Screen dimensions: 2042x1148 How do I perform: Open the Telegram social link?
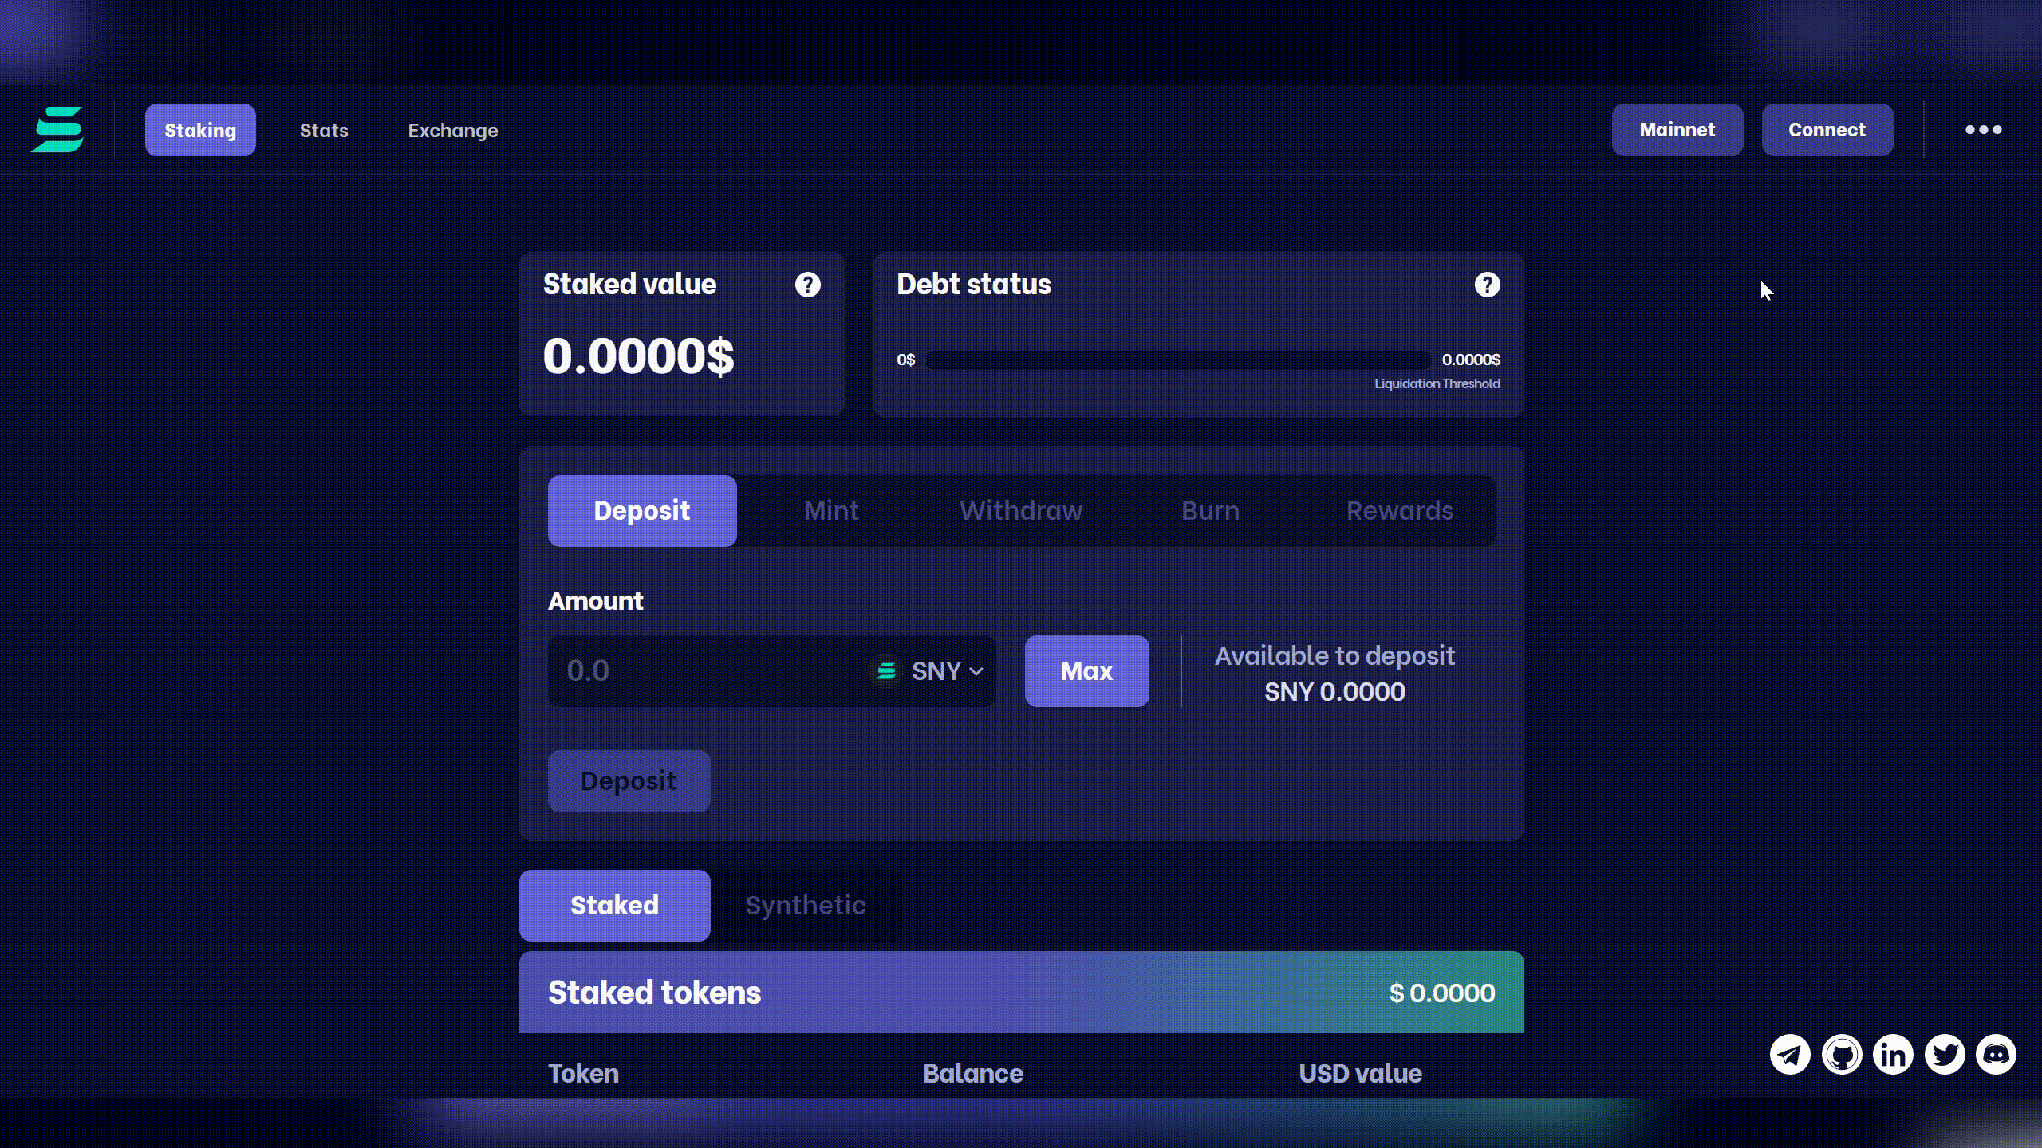coord(1791,1054)
